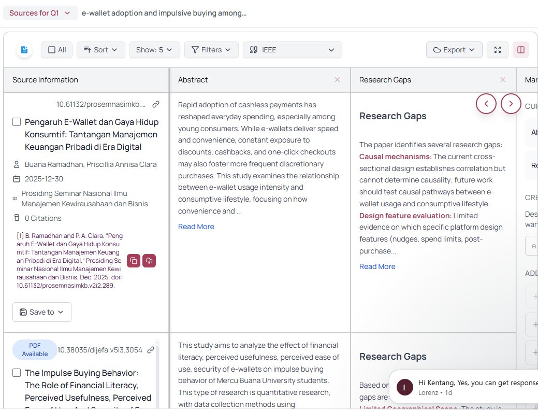
Task: Click Read More in Research Gaps cell
Action: coord(377,266)
